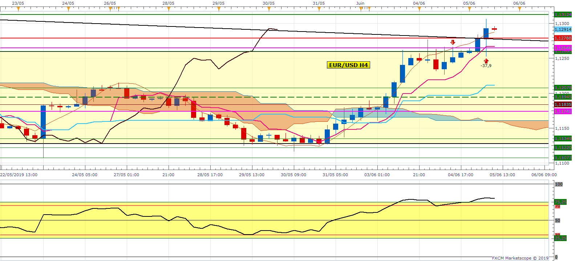Select the orange day marker under 26/05
Viewport: 575px width, 261px height.
tap(110, 9)
